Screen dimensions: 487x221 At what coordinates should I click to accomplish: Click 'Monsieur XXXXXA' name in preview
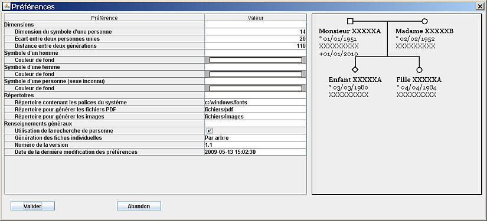pos(349,31)
